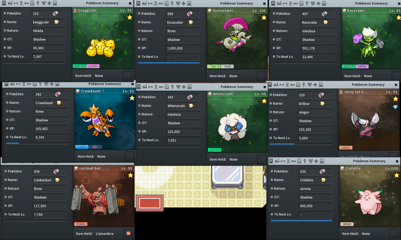The height and width of the screenshot is (240, 401).
Task: Open the Pokédex device icon beside 407
Action: 324,14
